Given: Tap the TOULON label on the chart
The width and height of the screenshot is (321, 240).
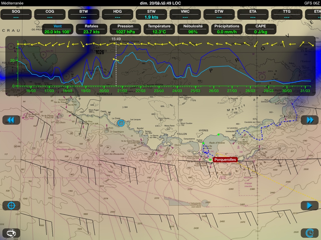Looking at the screenshot, I should click(x=182, y=134).
